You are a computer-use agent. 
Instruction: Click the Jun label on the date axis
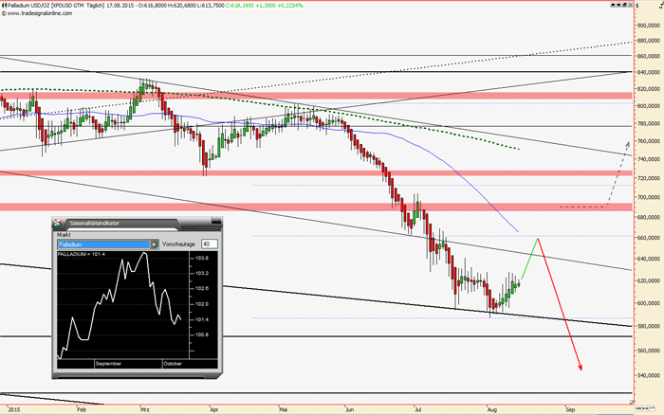point(351,410)
